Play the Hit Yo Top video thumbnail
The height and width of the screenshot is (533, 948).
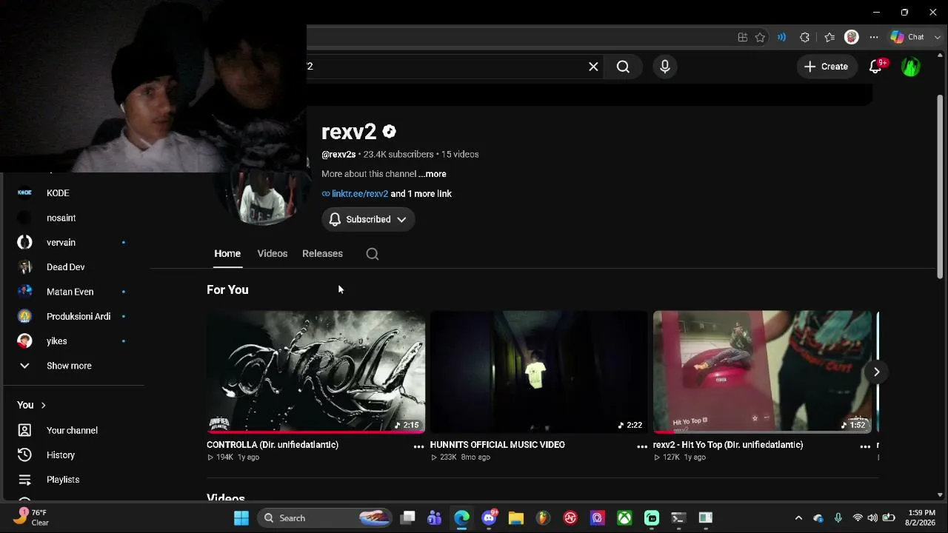point(762,372)
